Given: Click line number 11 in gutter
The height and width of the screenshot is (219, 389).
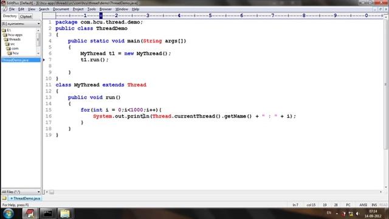Looking at the screenshot, I should pos(49,85).
